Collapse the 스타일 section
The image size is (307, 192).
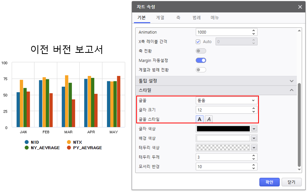coord(216,90)
